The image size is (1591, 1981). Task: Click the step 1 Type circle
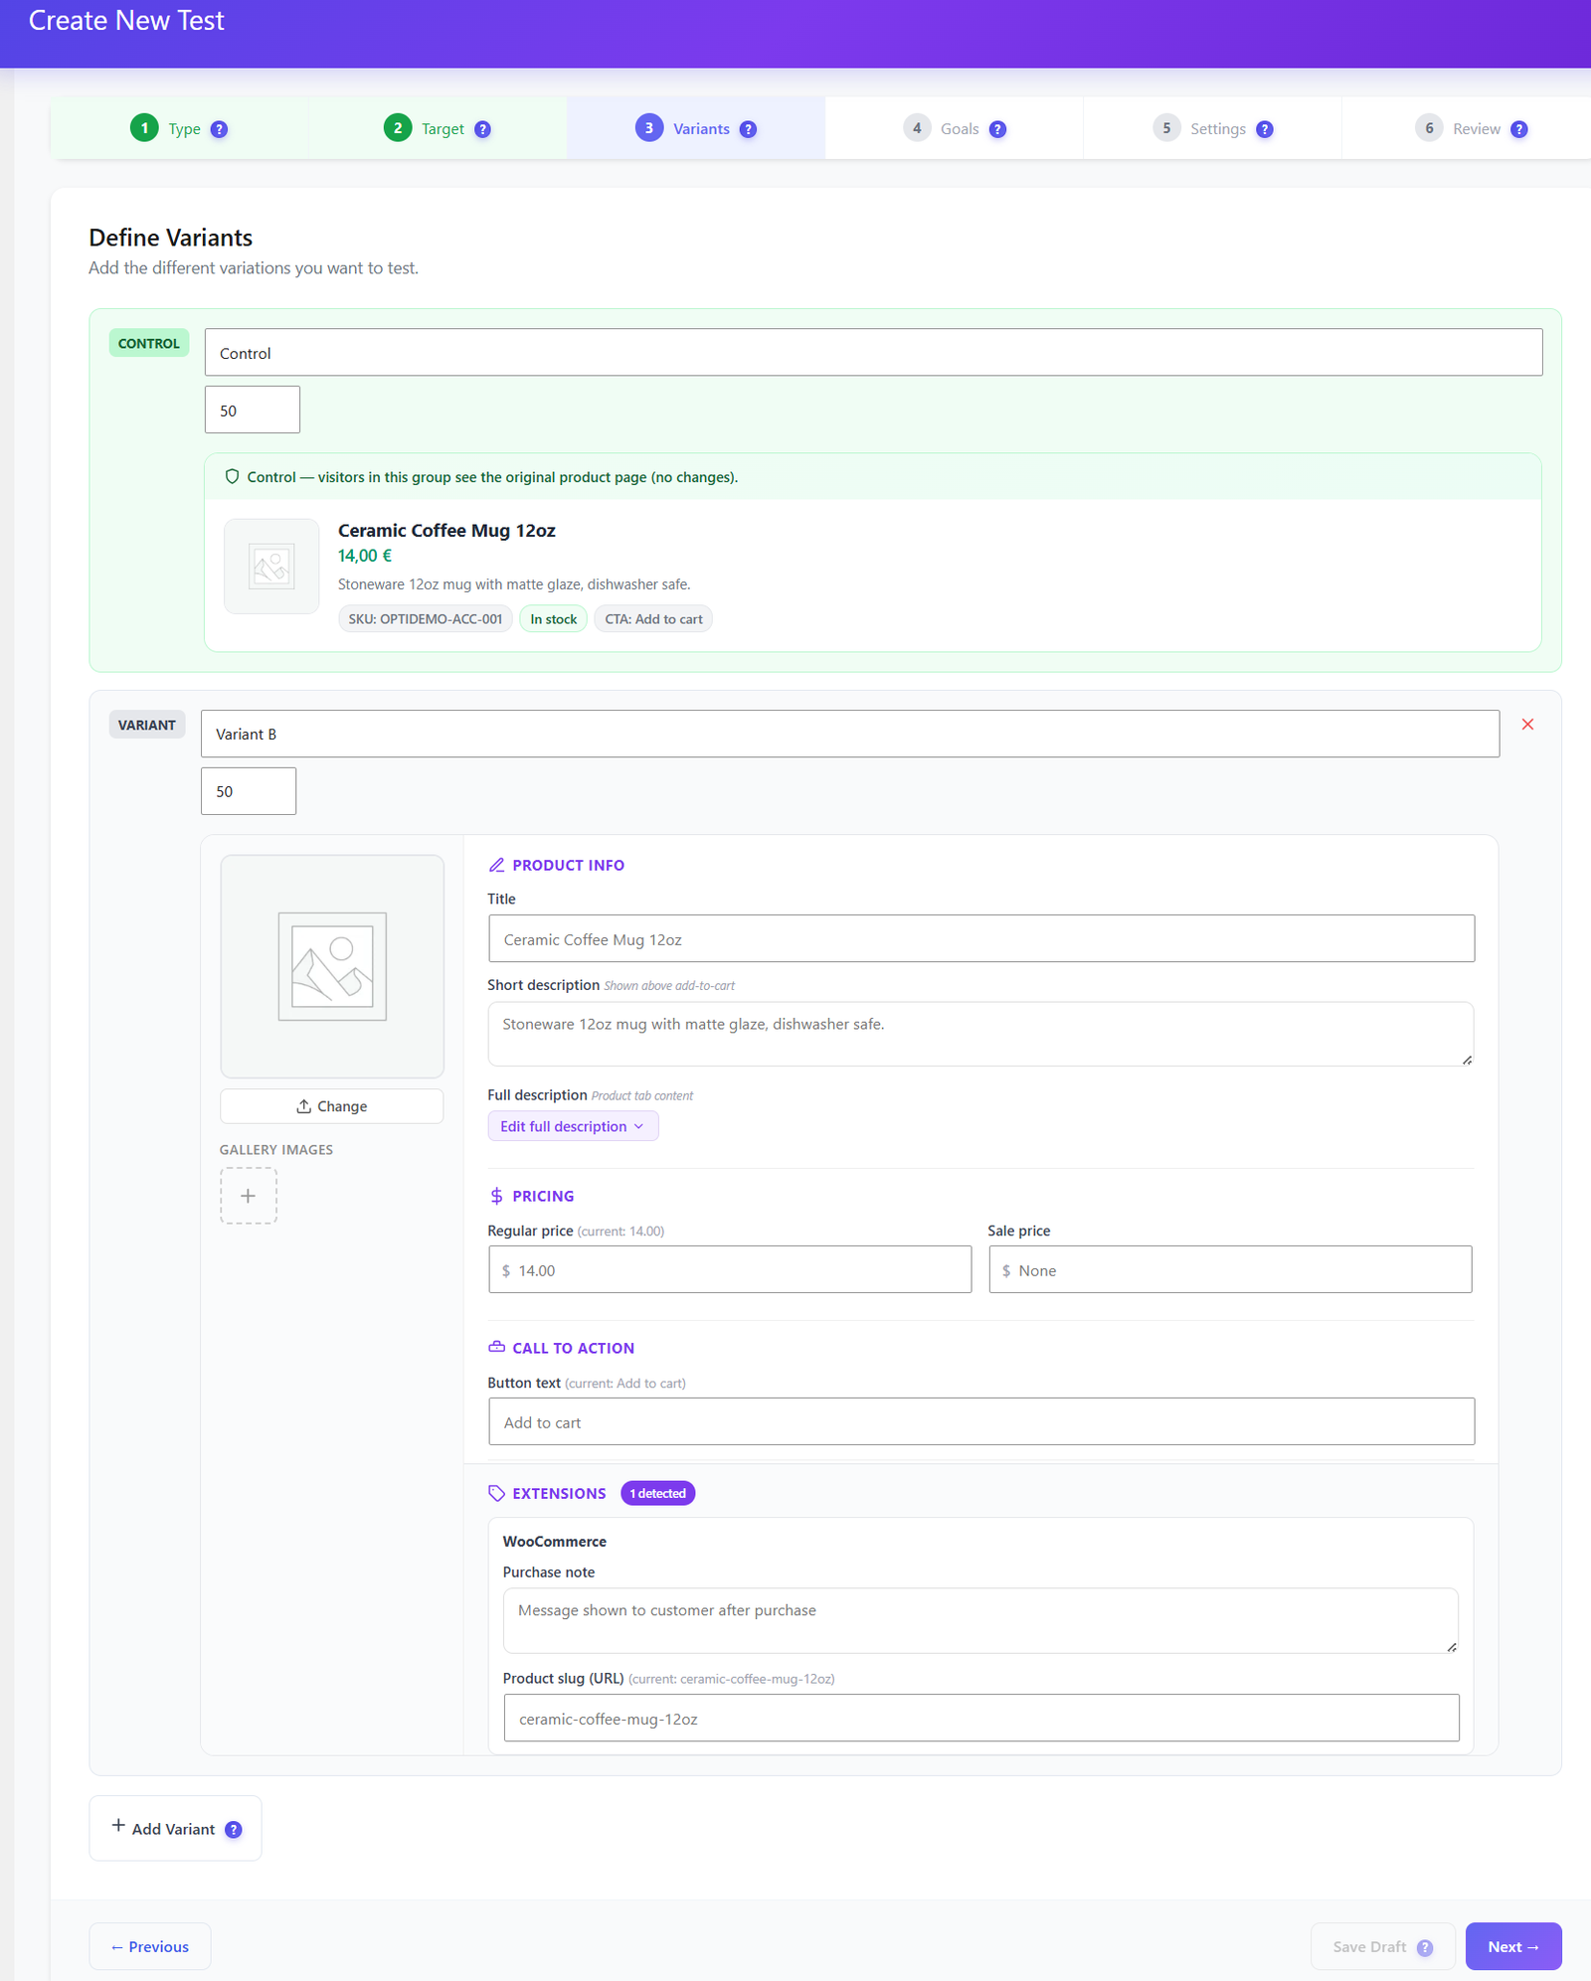[144, 127]
